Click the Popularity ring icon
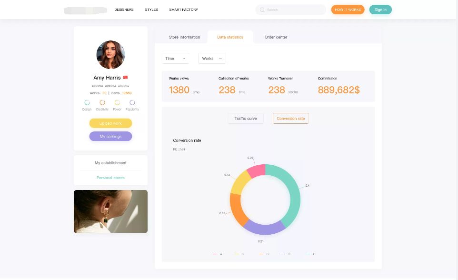The image size is (458, 280). pos(132,102)
